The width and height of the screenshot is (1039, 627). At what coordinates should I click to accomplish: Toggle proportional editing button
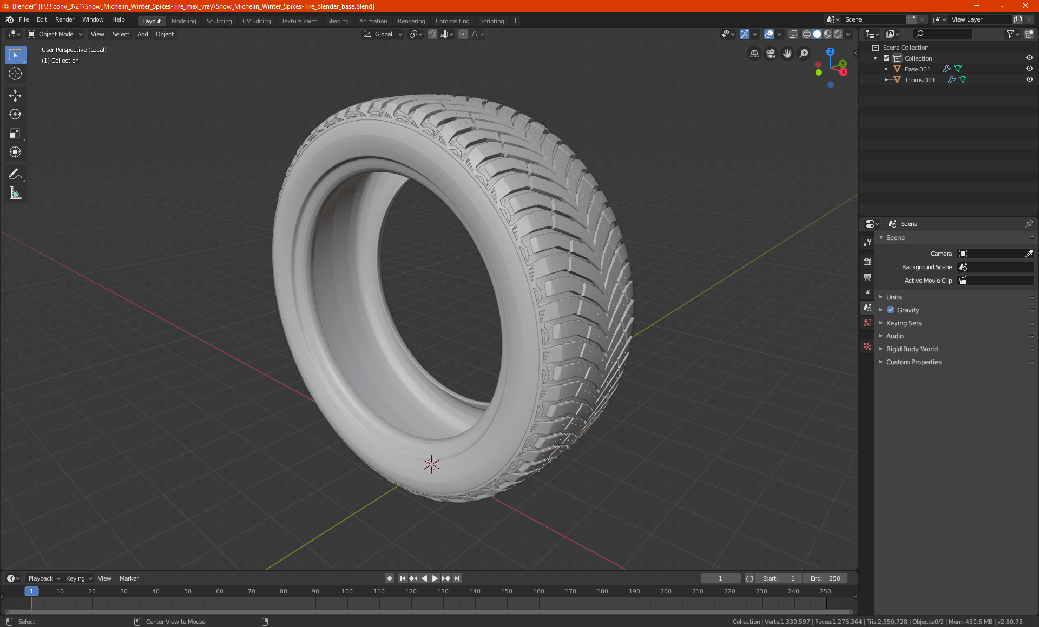463,34
